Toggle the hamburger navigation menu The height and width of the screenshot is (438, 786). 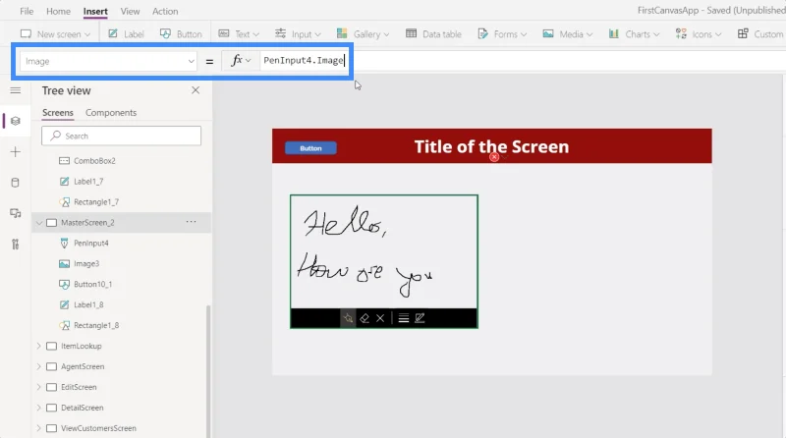[x=16, y=90]
